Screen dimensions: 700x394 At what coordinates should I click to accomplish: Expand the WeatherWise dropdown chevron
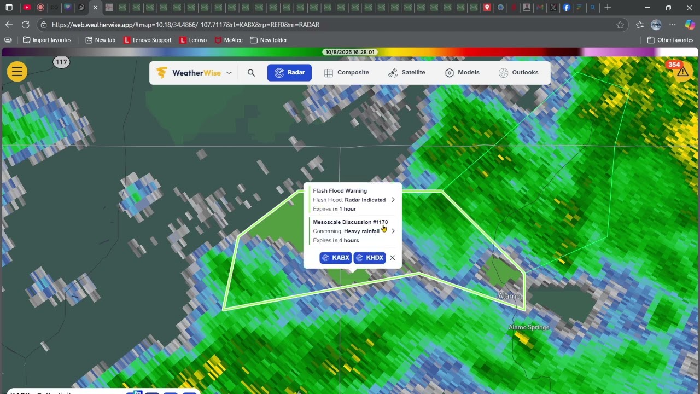229,73
